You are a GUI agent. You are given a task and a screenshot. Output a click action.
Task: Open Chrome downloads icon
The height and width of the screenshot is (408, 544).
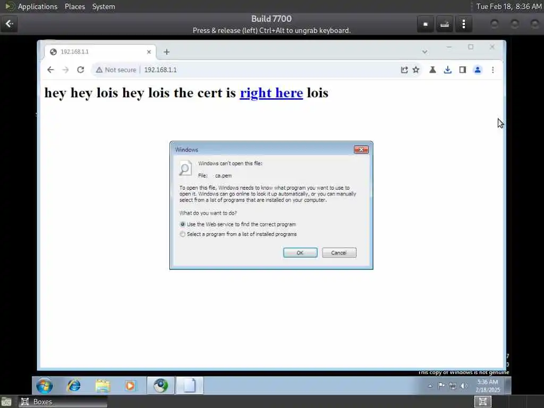pos(447,70)
